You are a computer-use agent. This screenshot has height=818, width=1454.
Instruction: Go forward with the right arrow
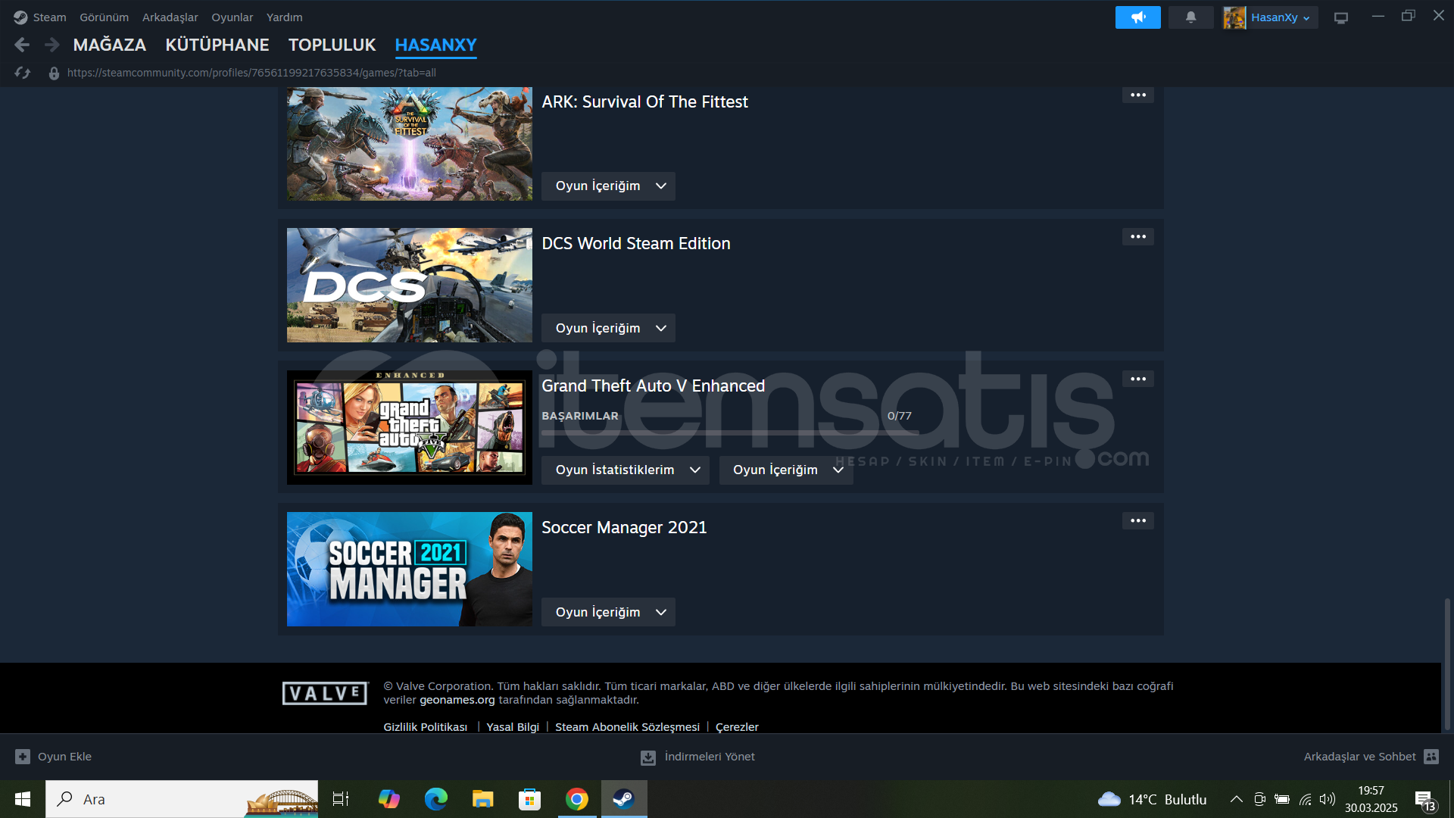(51, 45)
